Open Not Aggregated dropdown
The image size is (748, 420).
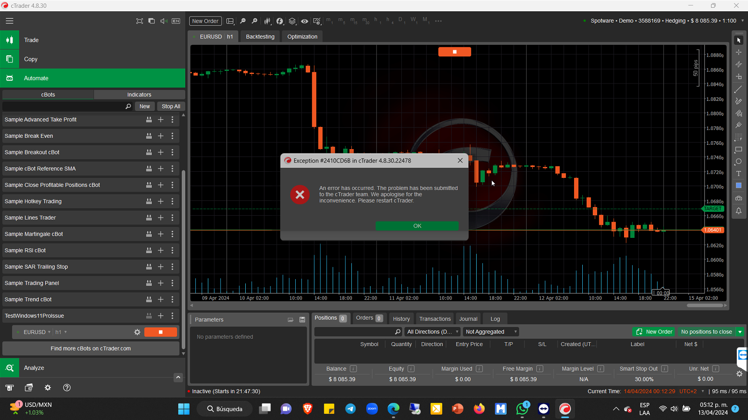491,332
